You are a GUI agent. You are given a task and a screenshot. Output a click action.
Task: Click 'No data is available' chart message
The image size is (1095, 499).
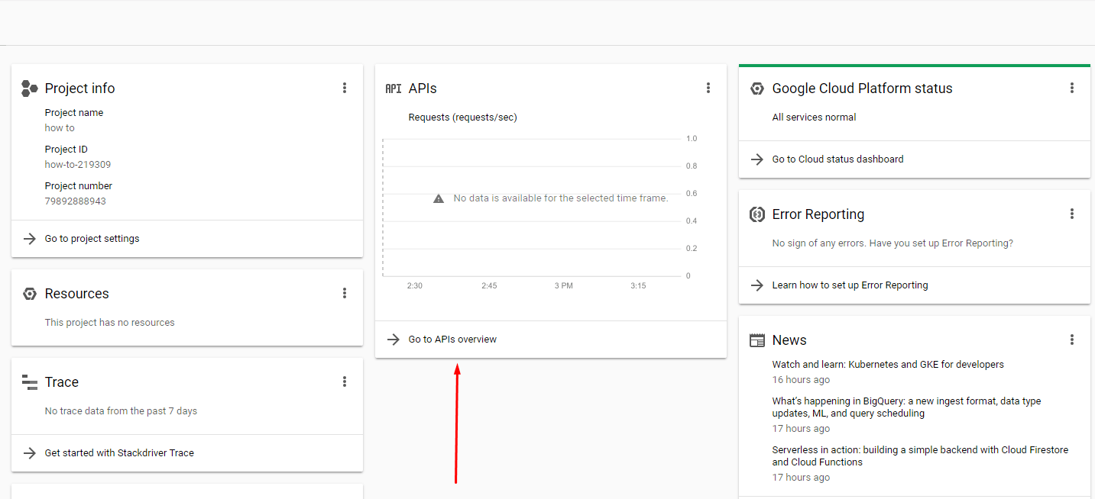click(x=561, y=198)
